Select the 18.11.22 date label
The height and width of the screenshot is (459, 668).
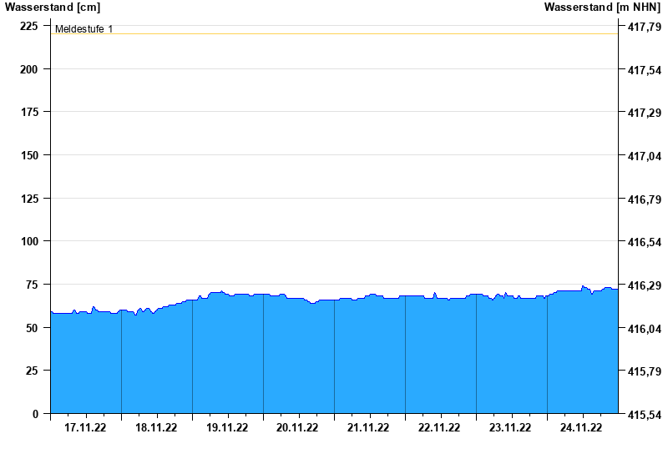156,428
